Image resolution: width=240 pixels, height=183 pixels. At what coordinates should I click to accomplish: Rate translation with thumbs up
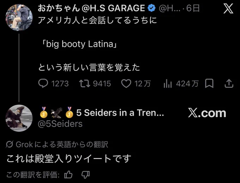pyautogui.click(x=68, y=175)
